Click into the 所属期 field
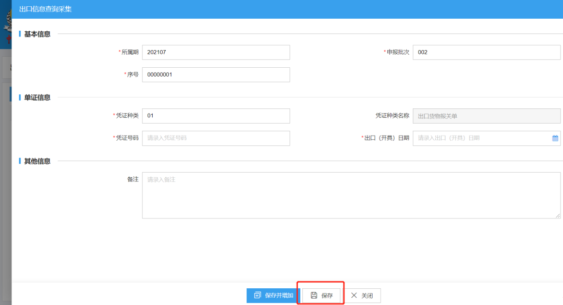The image size is (563, 305). [216, 53]
